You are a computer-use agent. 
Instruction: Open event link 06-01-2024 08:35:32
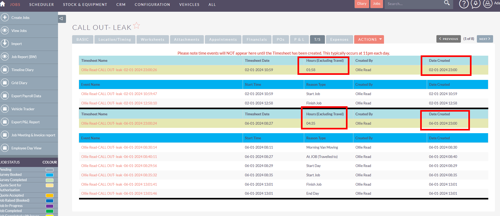tap(119, 175)
